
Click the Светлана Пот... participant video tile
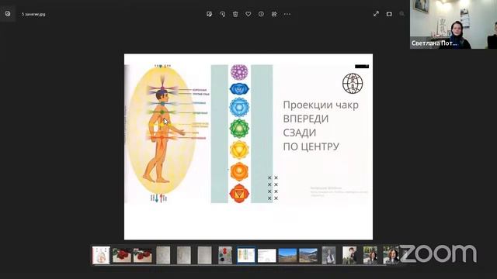tap(454, 24)
